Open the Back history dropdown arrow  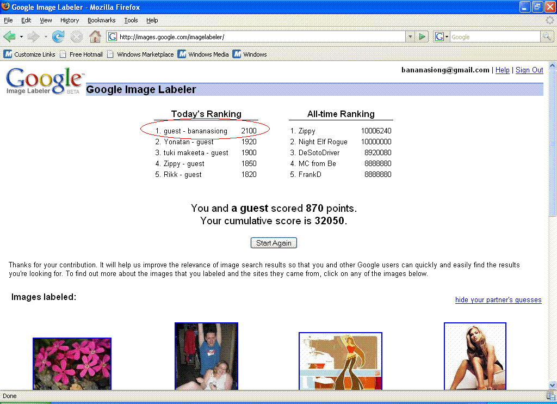click(x=21, y=36)
